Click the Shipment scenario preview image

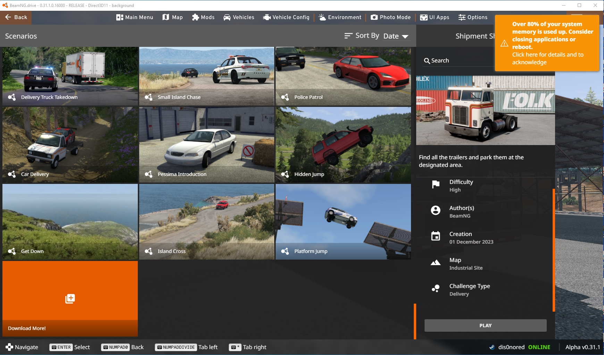pyautogui.click(x=485, y=110)
